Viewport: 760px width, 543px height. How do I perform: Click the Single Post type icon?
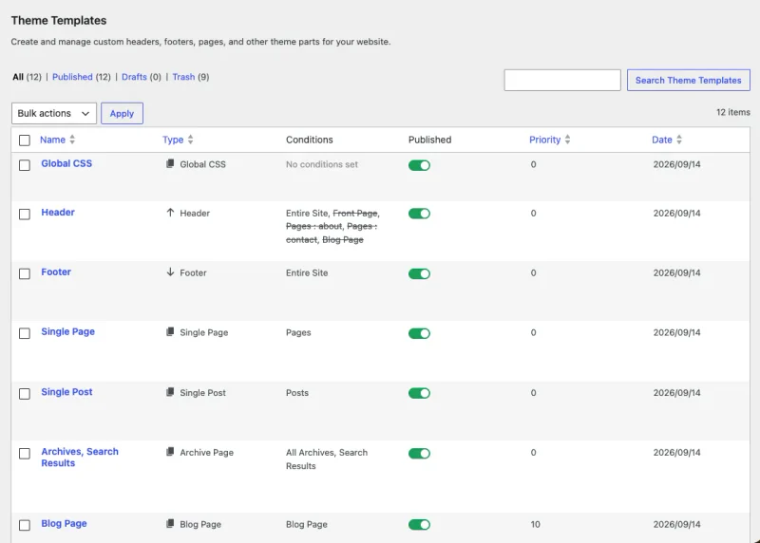(x=170, y=392)
